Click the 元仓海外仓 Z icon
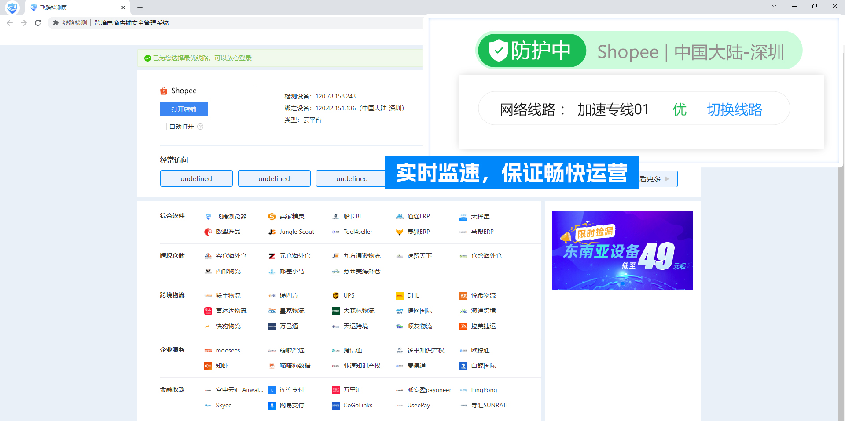845x421 pixels. [x=272, y=256]
